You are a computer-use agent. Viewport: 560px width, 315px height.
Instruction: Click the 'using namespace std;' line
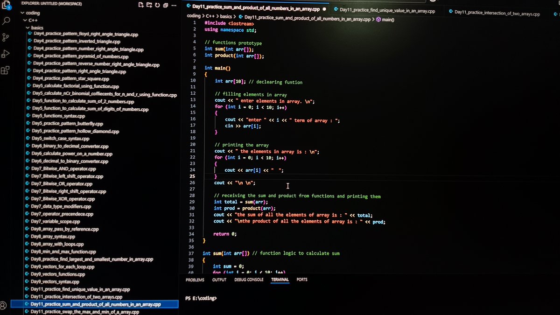pos(230,30)
